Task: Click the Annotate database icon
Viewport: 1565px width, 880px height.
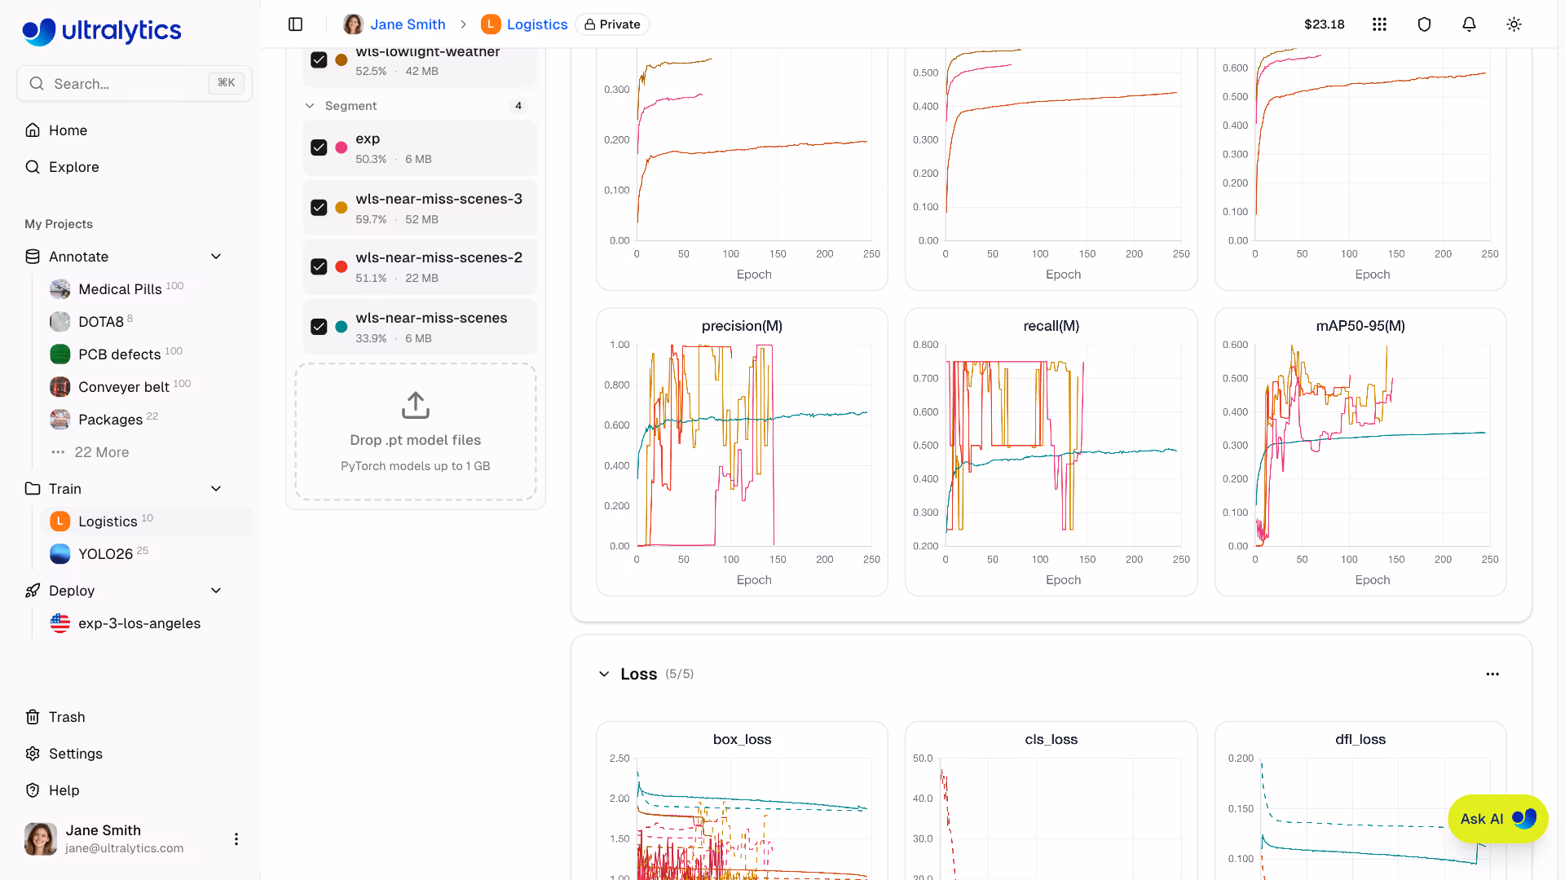Action: [33, 257]
